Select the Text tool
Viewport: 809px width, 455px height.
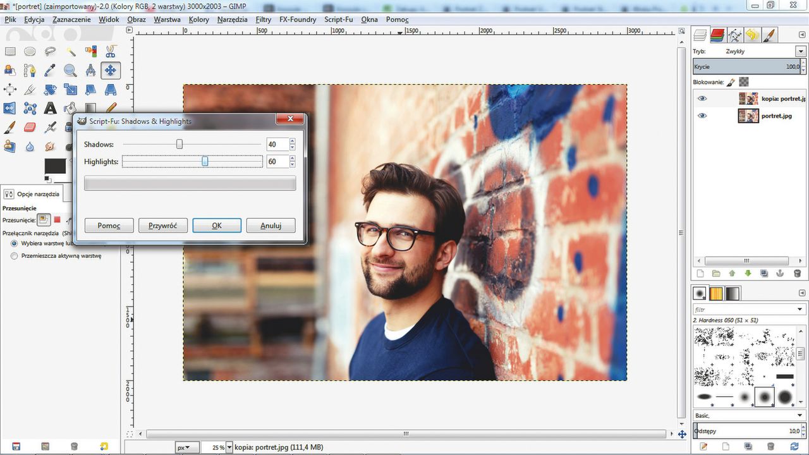point(50,109)
